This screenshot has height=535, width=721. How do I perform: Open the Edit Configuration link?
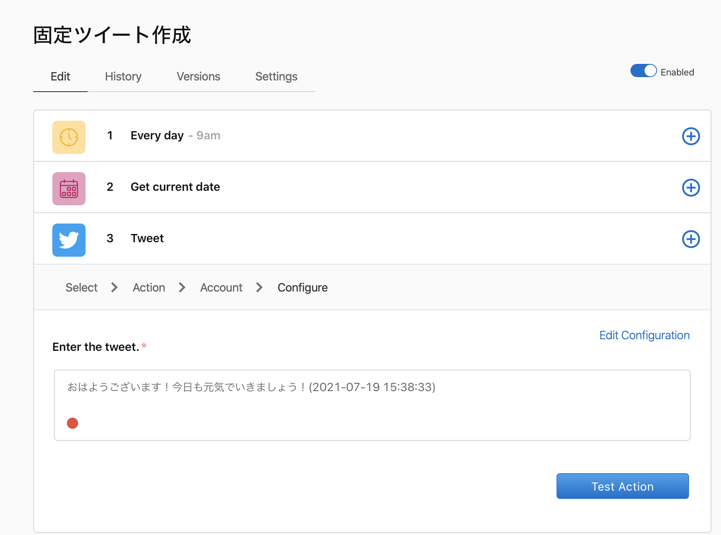644,336
